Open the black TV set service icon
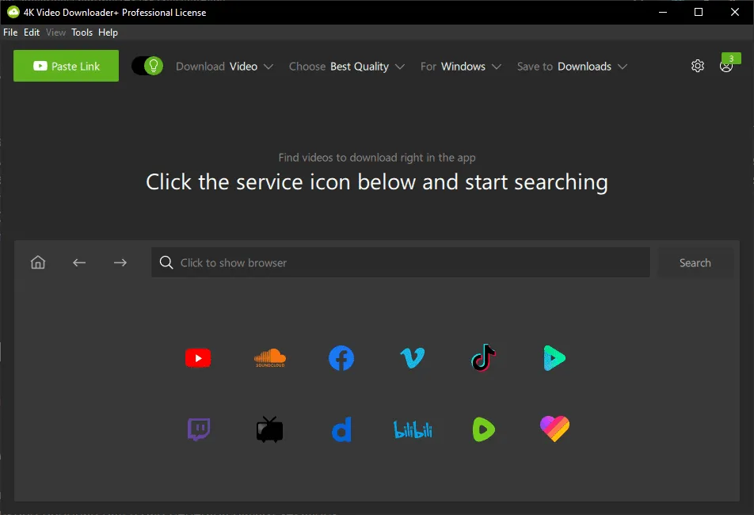The image size is (754, 515). click(270, 429)
